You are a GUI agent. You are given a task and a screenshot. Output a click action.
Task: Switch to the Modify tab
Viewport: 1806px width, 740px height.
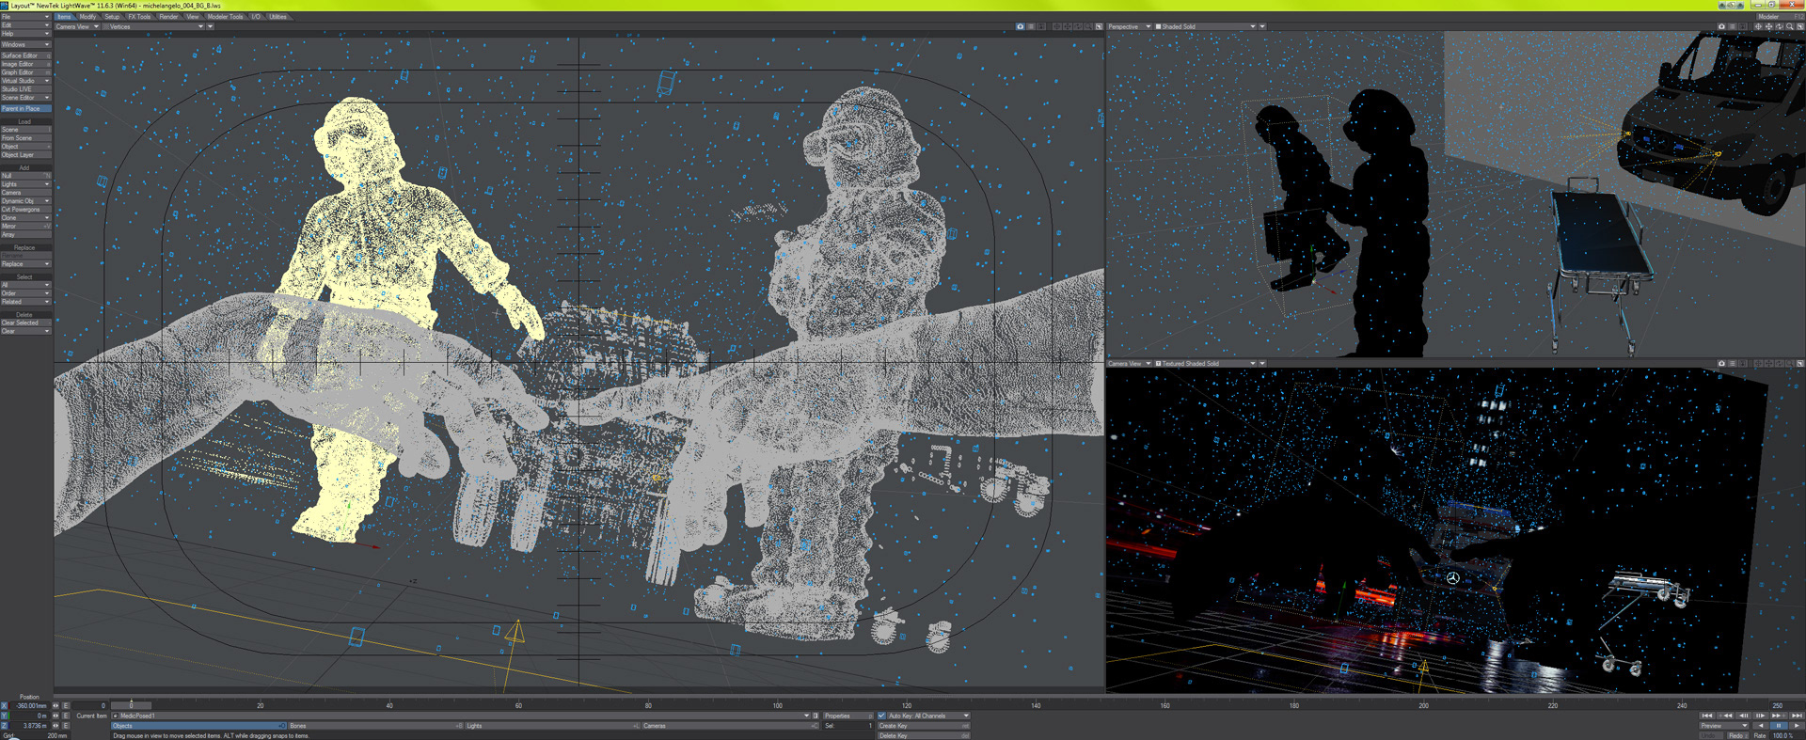pyautogui.click(x=87, y=17)
